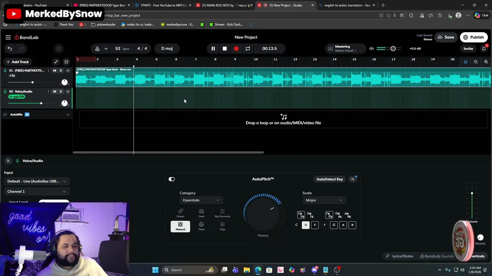The width and height of the screenshot is (492, 276).
Task: Publish the project
Action: [x=474, y=37]
